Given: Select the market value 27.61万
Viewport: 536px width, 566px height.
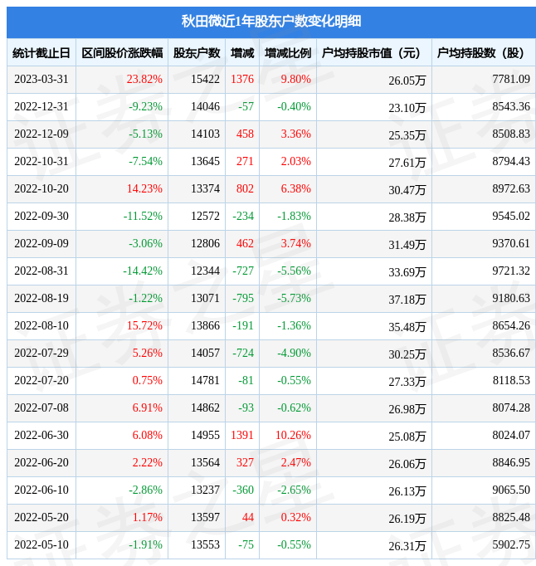Looking at the screenshot, I should 407,163.
